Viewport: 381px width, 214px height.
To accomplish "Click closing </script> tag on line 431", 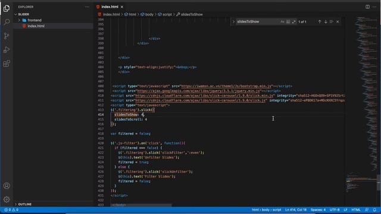I will tap(119, 196).
